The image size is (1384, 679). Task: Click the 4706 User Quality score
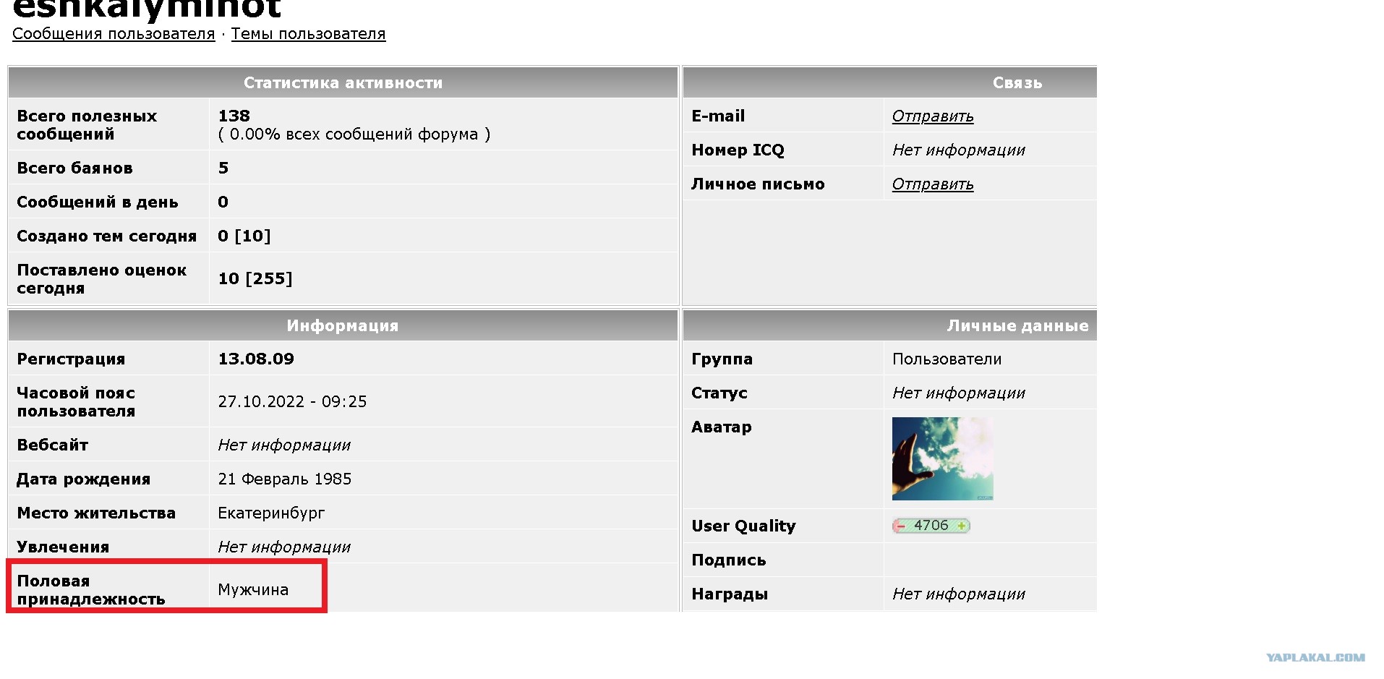[x=931, y=526]
